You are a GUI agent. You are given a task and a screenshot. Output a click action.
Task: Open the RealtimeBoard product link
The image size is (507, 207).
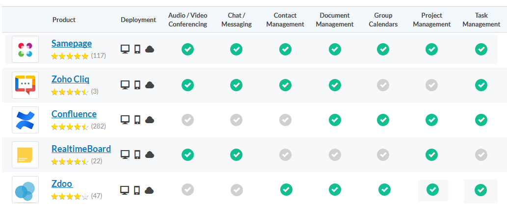(81, 149)
